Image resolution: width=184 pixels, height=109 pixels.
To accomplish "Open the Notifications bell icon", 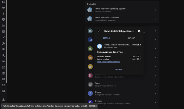I will (x=3, y=100).
